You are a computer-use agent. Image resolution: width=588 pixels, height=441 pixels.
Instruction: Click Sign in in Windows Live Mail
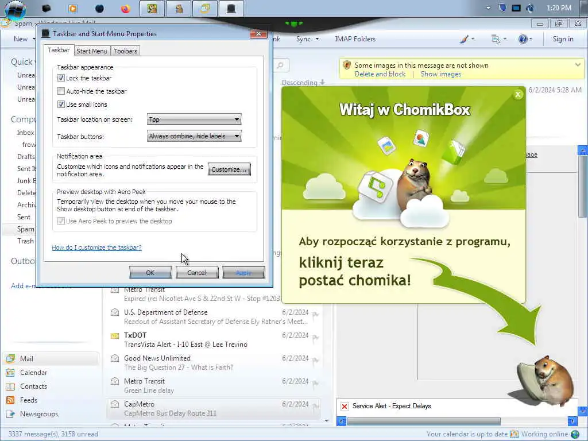(x=563, y=38)
